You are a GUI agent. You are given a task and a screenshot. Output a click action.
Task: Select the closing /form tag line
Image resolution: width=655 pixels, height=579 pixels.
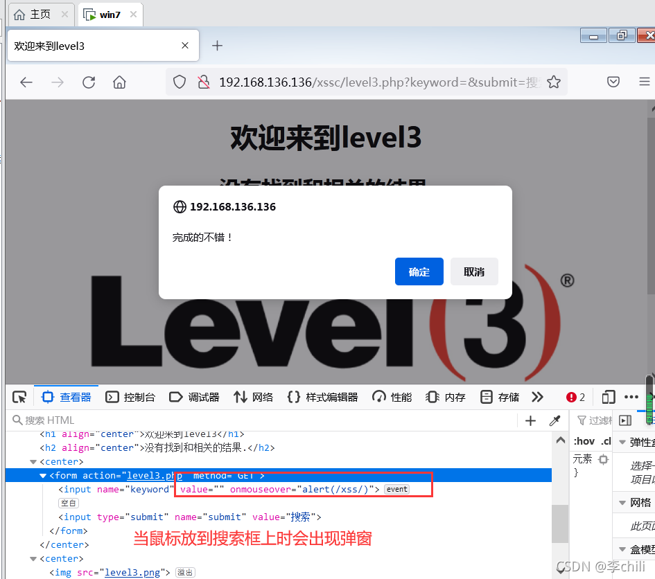[x=69, y=531]
